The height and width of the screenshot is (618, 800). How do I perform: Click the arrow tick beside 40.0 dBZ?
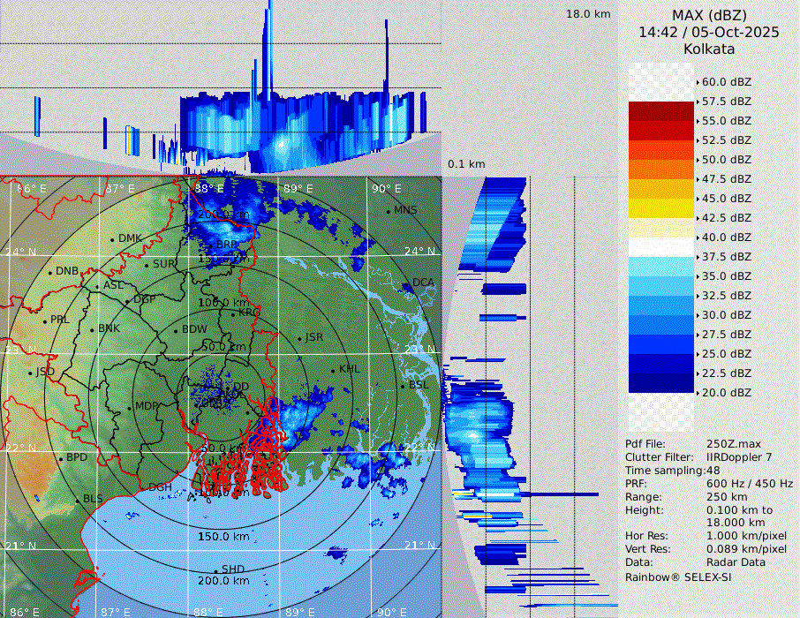[698, 237]
